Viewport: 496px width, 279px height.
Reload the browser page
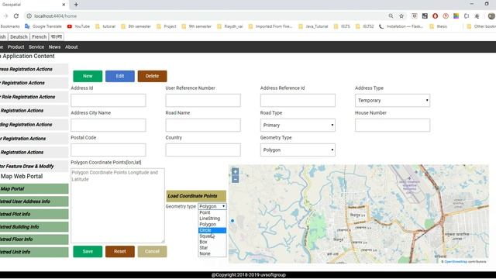tap(16, 15)
